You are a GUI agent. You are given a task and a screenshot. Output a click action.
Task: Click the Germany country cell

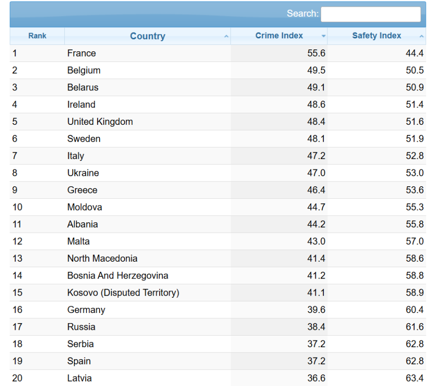tap(148, 309)
